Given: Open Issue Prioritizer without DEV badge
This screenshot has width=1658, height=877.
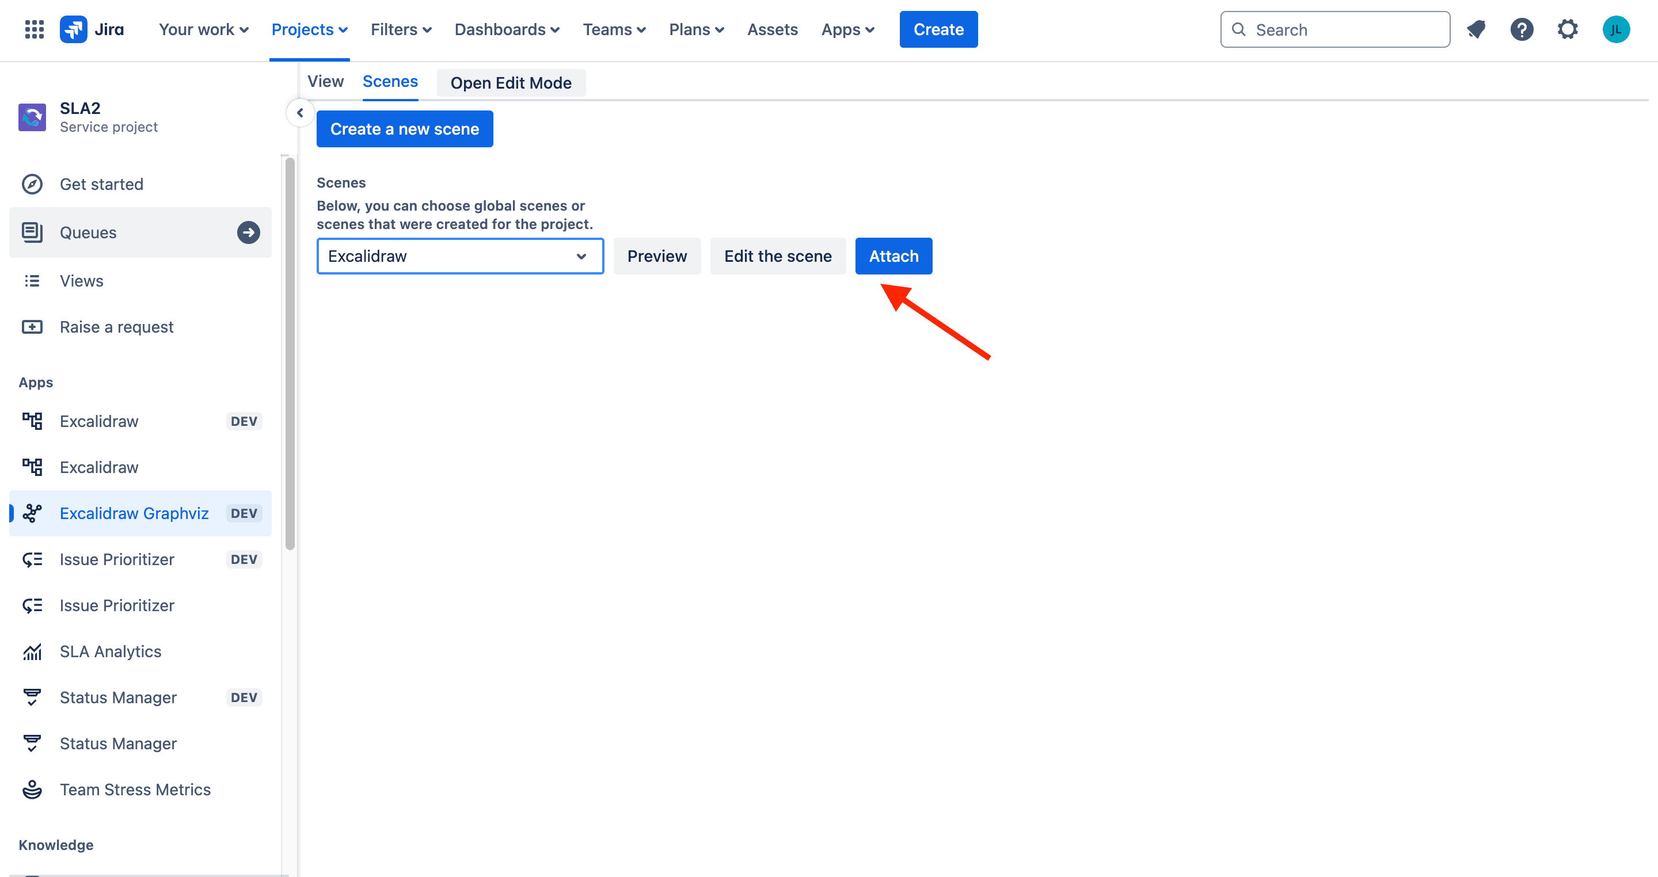Looking at the screenshot, I should [140, 605].
